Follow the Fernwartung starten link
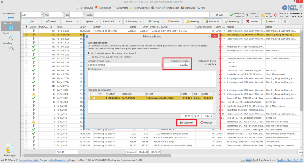Image resolution: width=304 pixels, height=163 pixels. [29, 160]
